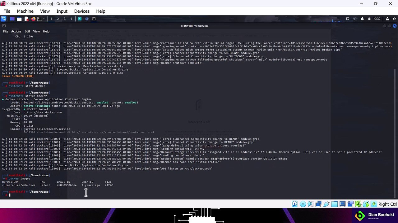Launch Firefox from the Kali panel

(33, 19)
